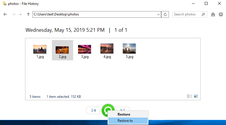This screenshot has height=125, width=226.
Task: Click the Back navigation arrow
Action: (5, 14)
